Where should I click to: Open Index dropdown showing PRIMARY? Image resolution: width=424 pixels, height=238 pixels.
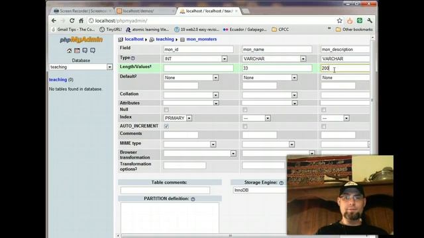click(178, 118)
